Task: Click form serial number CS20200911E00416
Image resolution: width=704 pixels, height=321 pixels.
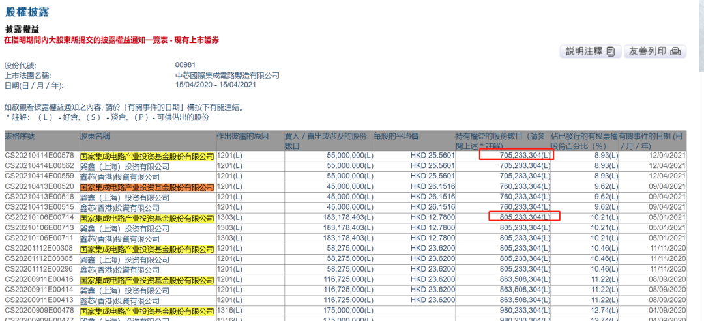Action: tap(38, 280)
